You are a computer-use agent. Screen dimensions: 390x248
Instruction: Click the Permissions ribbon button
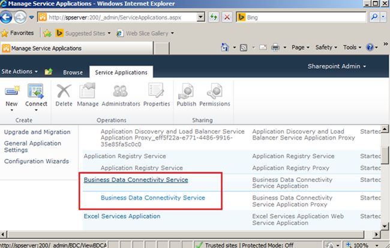point(215,95)
